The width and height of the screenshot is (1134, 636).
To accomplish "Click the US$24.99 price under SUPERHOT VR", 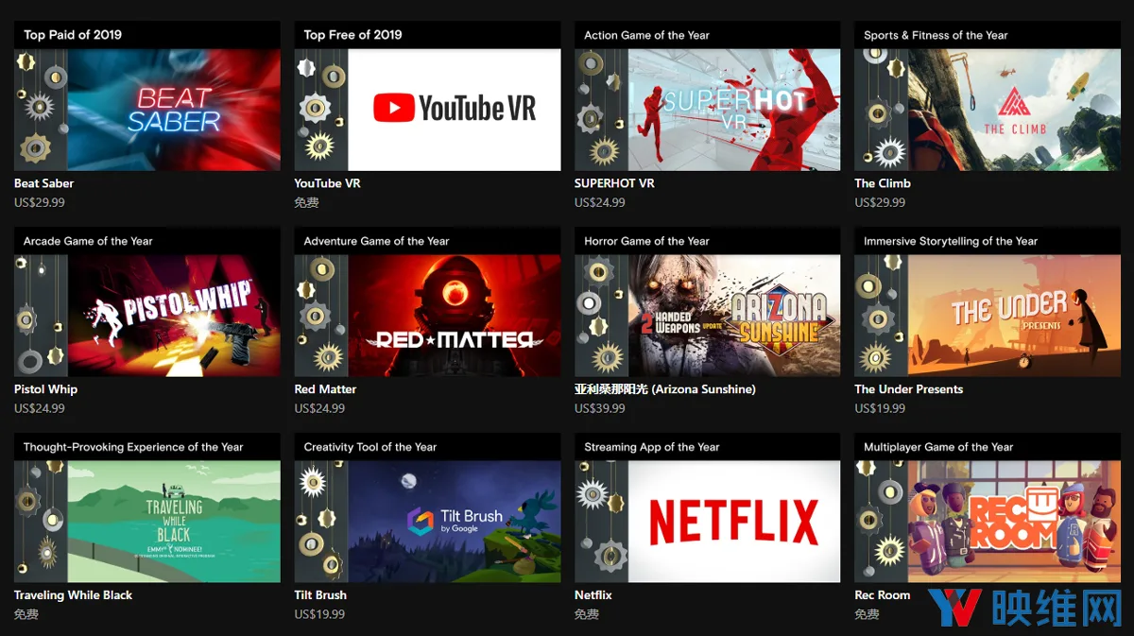I will (600, 202).
